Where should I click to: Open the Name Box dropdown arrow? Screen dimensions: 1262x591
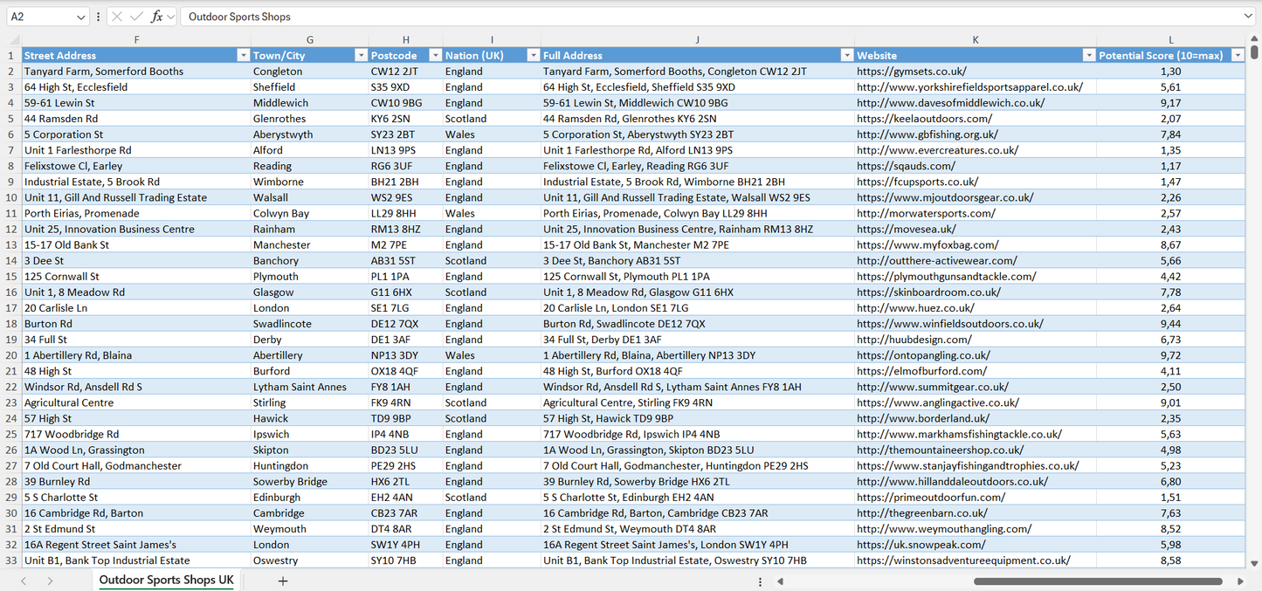tap(81, 17)
